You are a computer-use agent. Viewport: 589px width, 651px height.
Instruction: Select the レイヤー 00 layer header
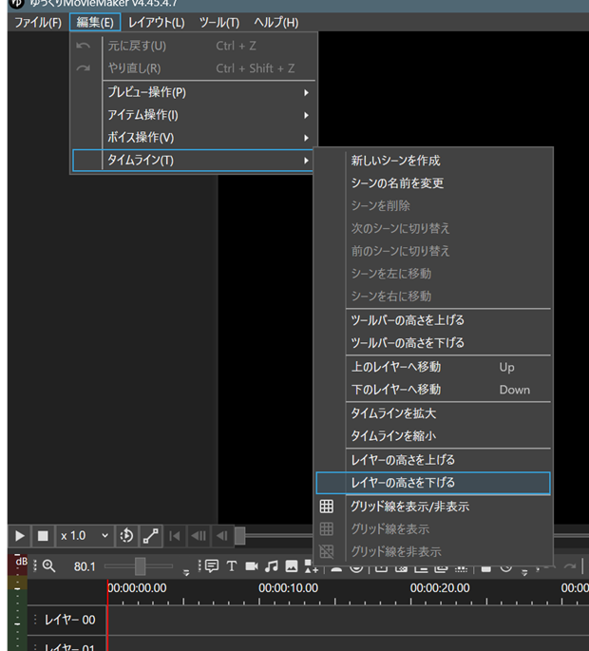coord(69,620)
